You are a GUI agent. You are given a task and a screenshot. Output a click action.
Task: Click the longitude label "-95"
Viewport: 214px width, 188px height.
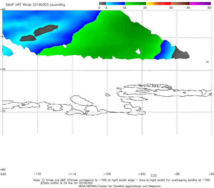coord(177,174)
